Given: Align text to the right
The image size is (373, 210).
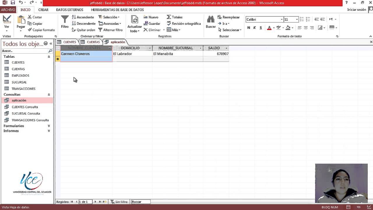Looking at the screenshot, I should (x=312, y=28).
